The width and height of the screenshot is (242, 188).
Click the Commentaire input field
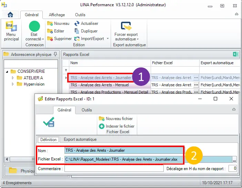[x=114, y=168]
